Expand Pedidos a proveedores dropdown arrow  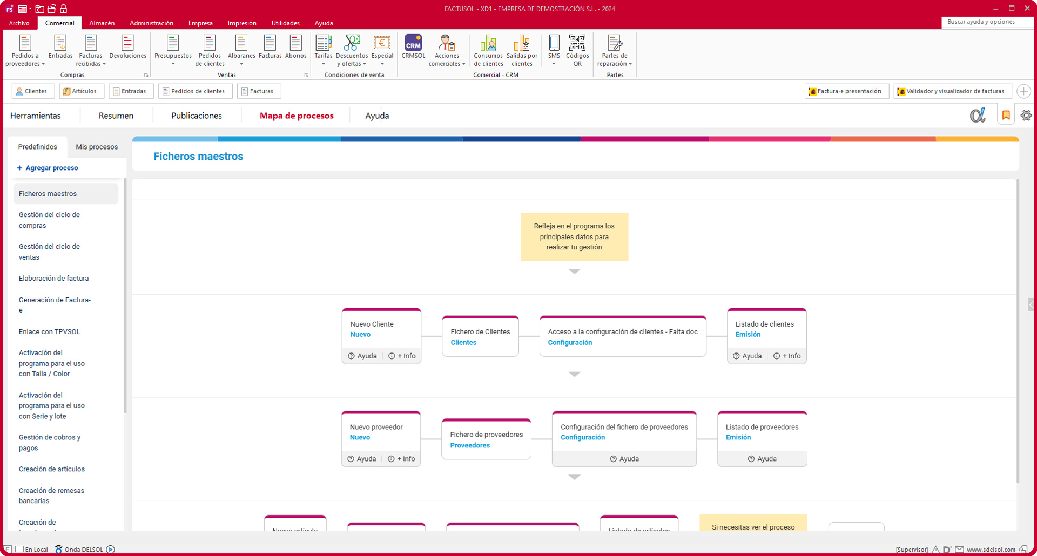pos(43,64)
